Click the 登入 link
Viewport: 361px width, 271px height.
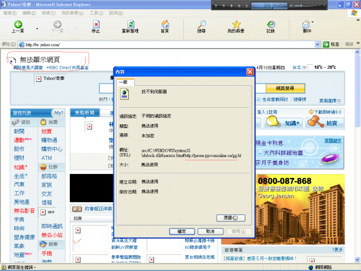tap(261, 112)
